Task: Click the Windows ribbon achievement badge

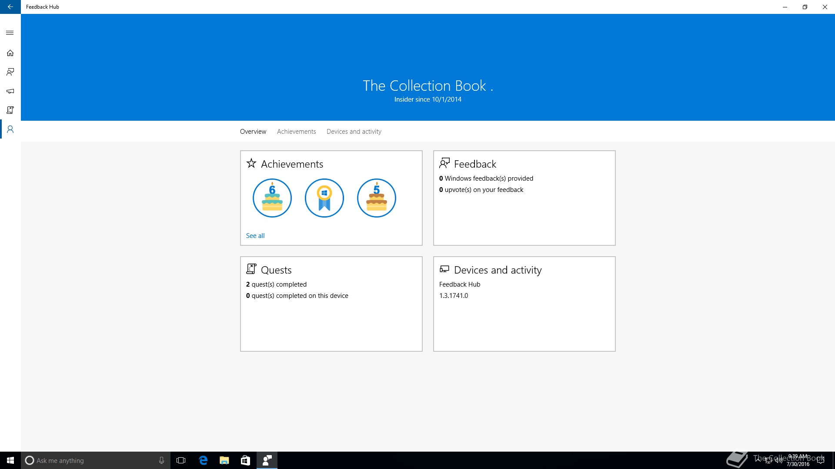Action: pyautogui.click(x=324, y=198)
